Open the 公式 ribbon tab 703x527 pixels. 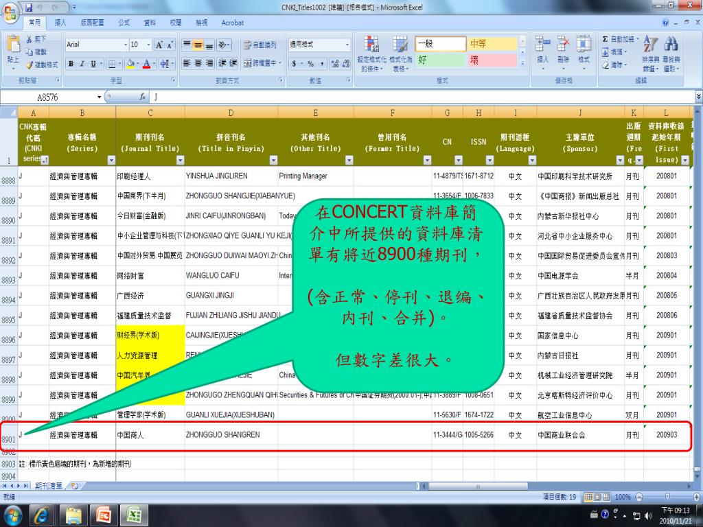point(124,23)
